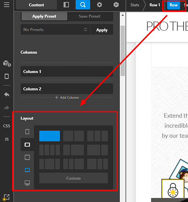Open the JS editor in sidebar
Image resolution: width=188 pixels, height=202 pixels.
[6, 139]
